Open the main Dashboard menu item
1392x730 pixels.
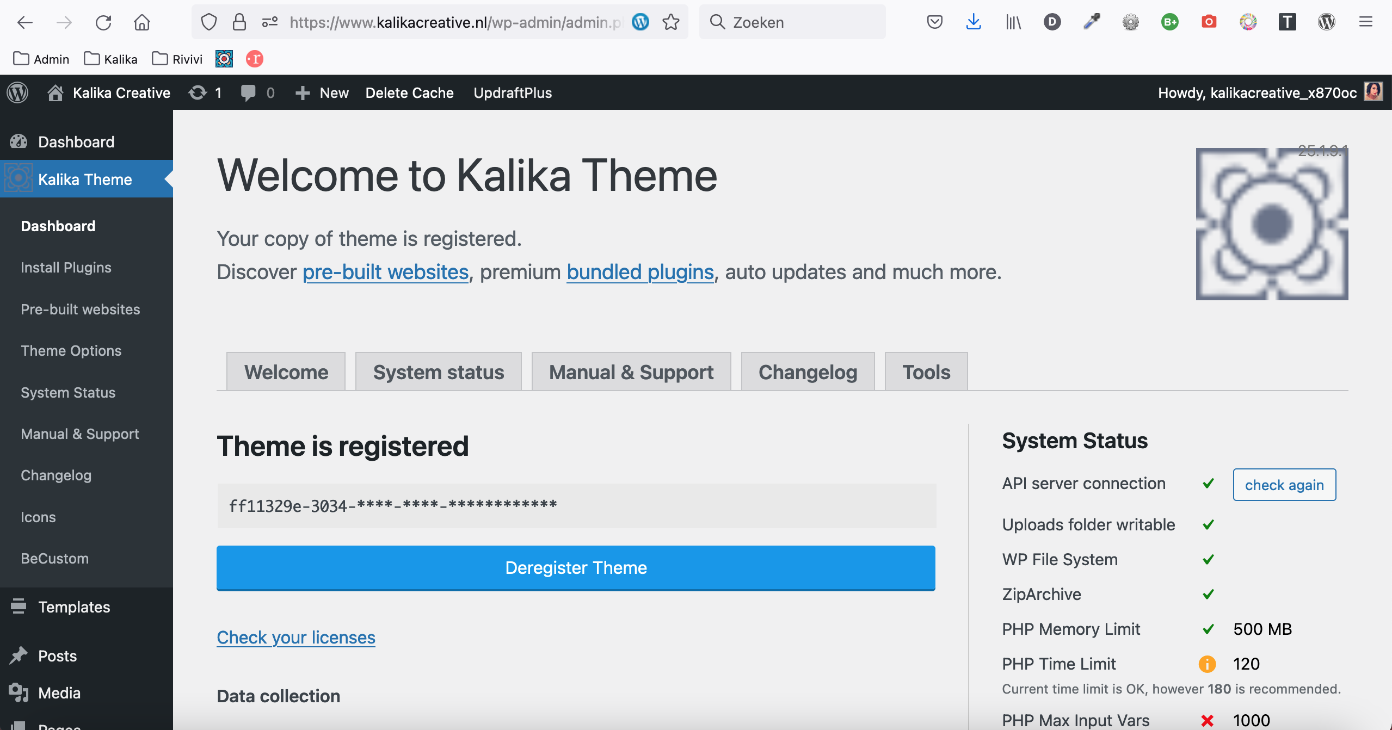[x=87, y=141]
